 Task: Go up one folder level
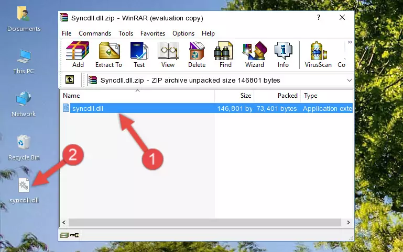70,79
